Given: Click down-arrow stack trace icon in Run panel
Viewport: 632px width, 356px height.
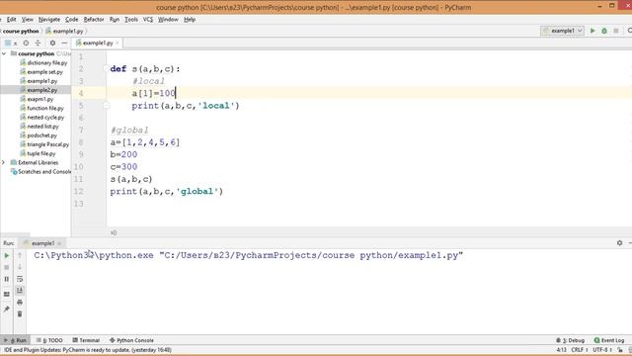Looking at the screenshot, I should [20, 267].
